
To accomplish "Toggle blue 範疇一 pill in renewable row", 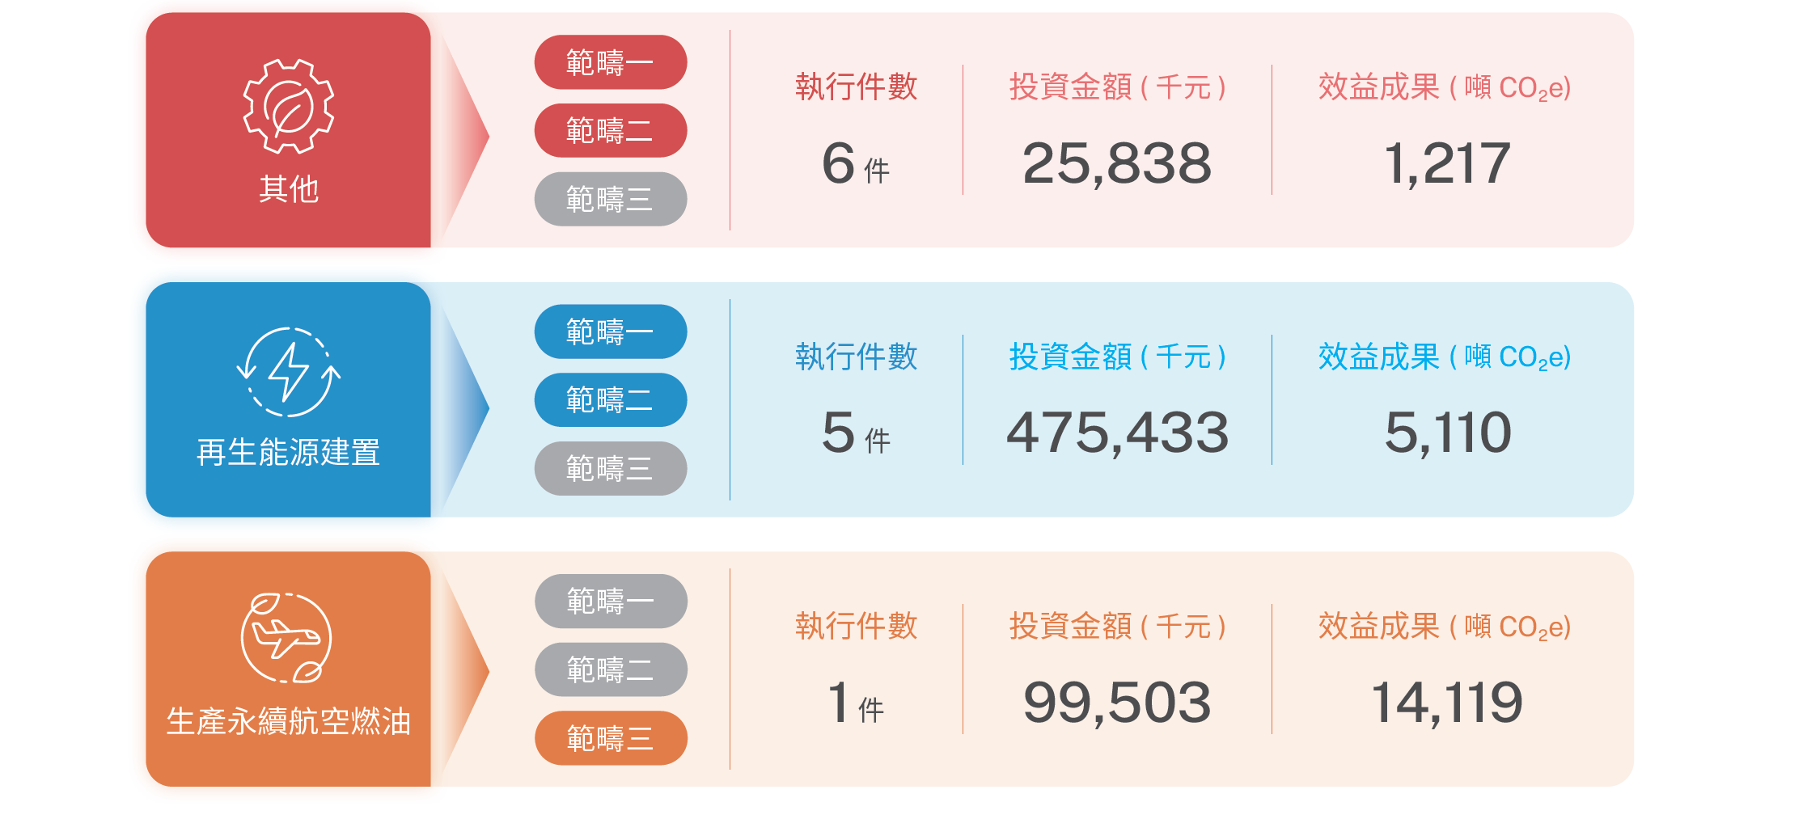I will pyautogui.click(x=611, y=331).
